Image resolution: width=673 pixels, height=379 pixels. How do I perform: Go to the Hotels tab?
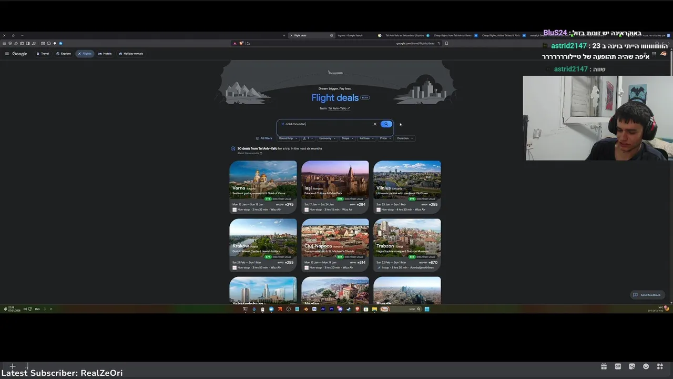[x=105, y=54]
